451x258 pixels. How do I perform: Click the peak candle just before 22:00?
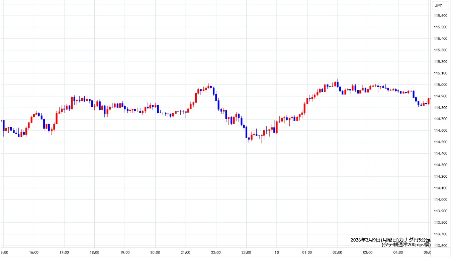pyautogui.click(x=209, y=87)
